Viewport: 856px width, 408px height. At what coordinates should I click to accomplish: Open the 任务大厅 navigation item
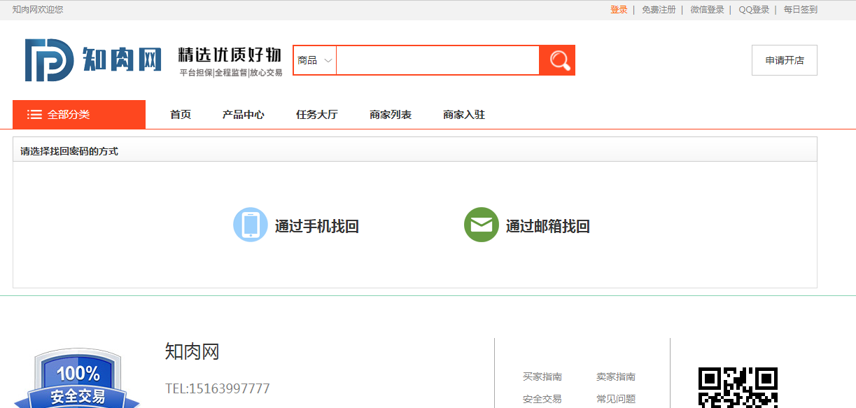pyautogui.click(x=316, y=115)
